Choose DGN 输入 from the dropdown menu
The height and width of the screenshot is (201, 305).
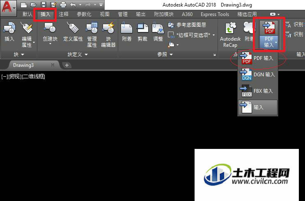pos(258,75)
